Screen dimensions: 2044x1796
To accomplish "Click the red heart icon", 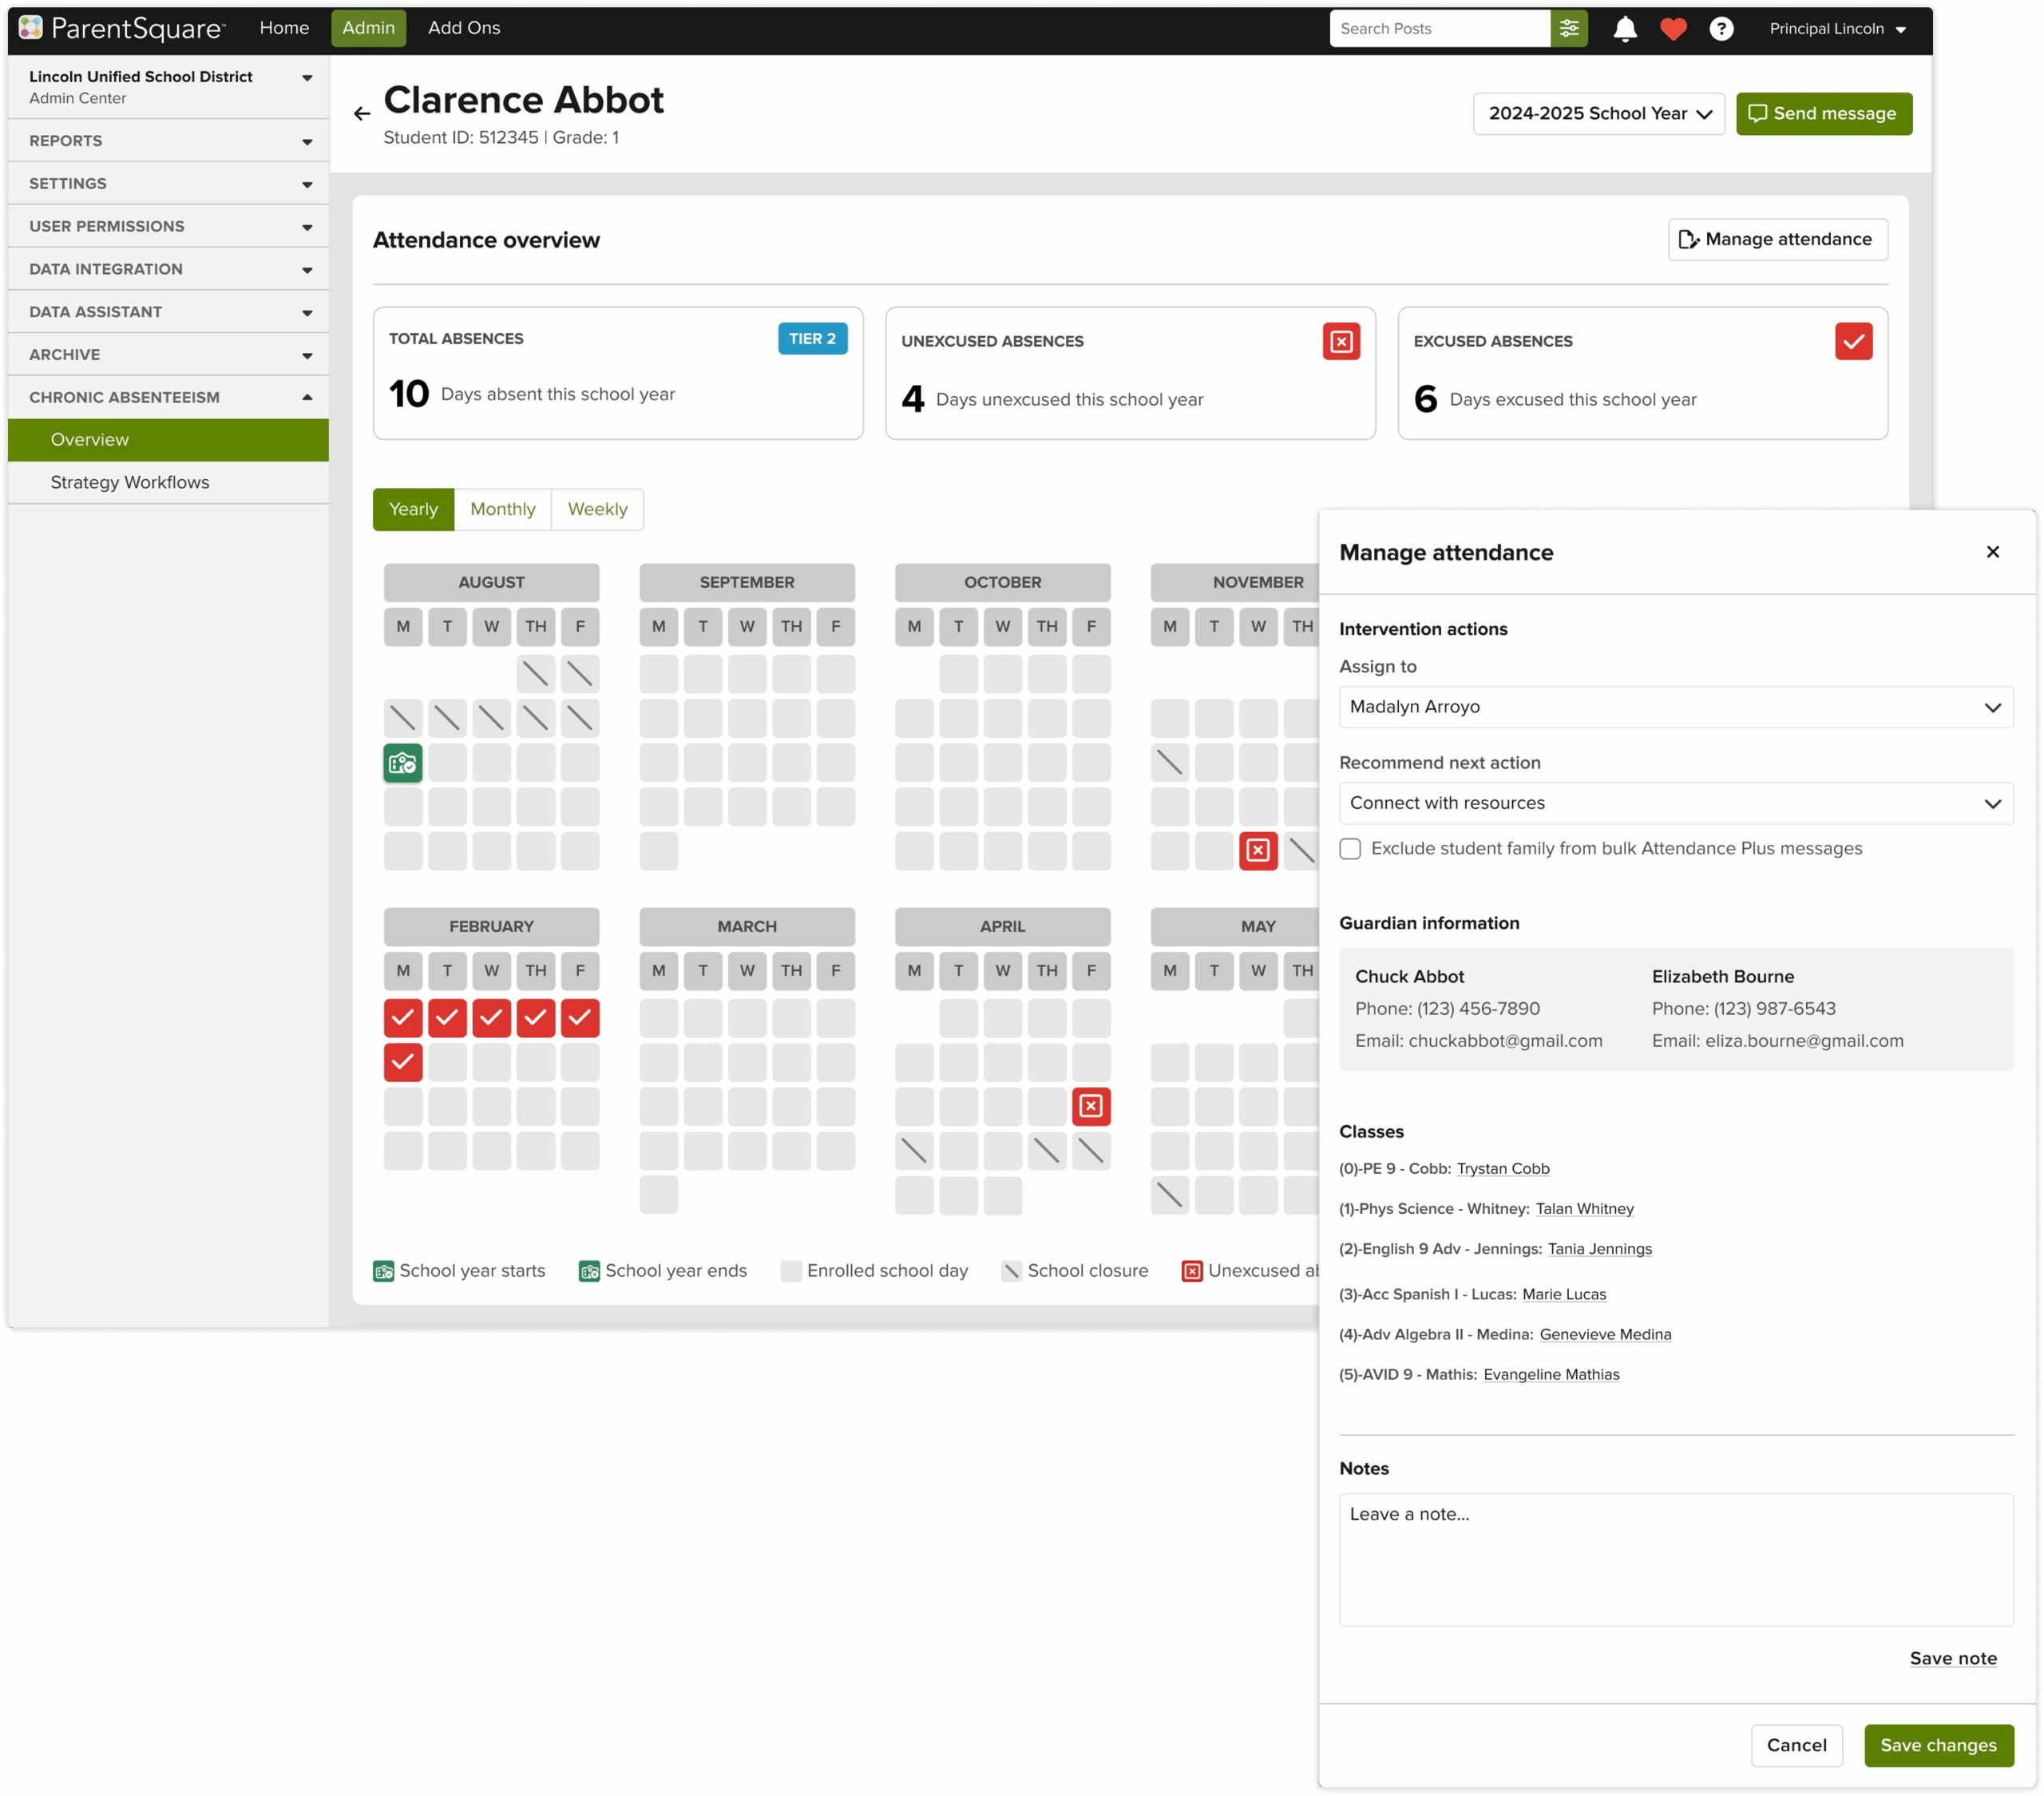I will coord(1673,29).
